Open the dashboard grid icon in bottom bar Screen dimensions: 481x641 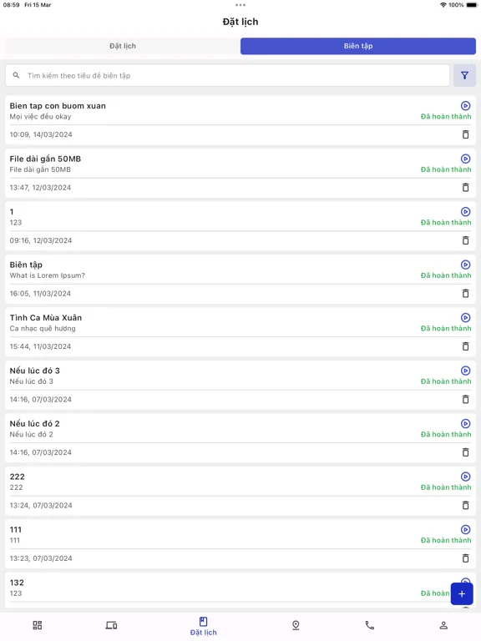[38, 625]
